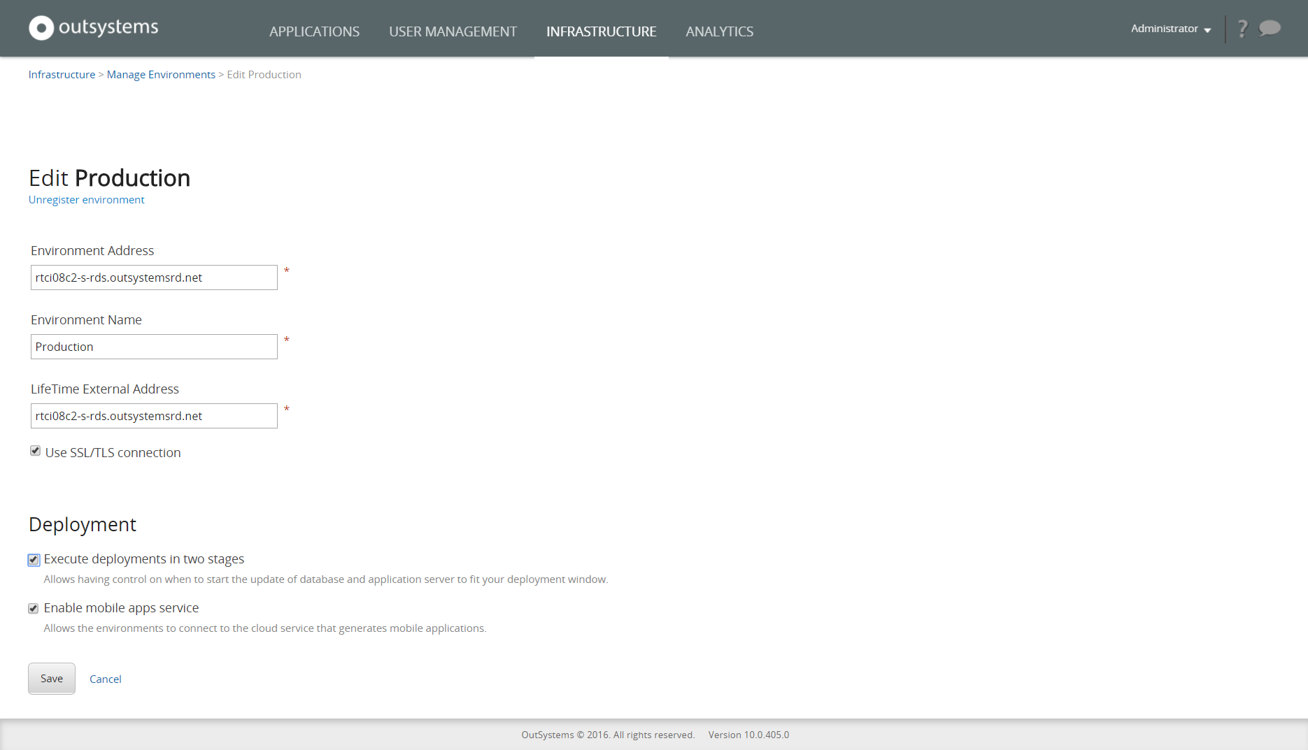
Task: Select the Environment Name field
Action: [153, 346]
